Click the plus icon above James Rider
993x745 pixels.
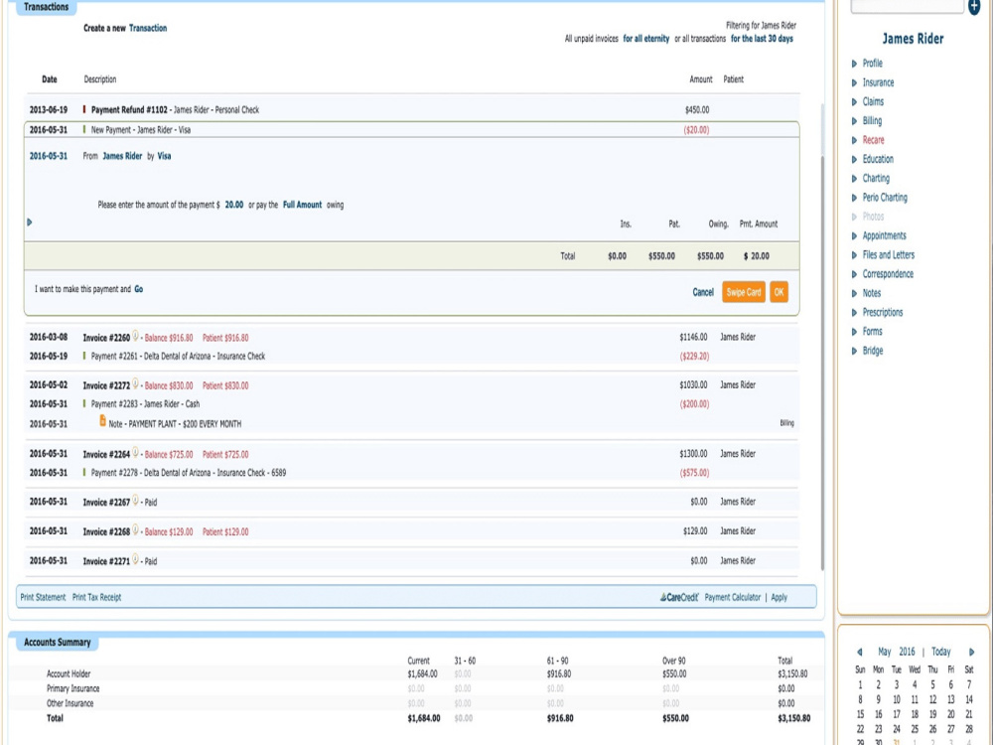(x=974, y=7)
